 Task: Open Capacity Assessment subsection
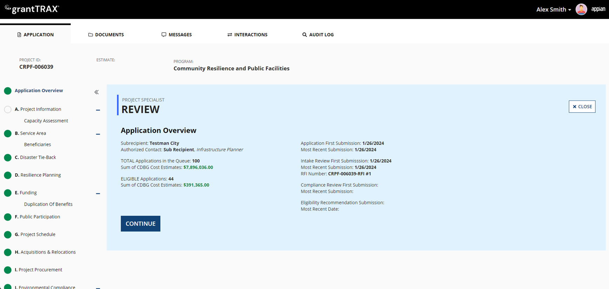[x=46, y=121]
